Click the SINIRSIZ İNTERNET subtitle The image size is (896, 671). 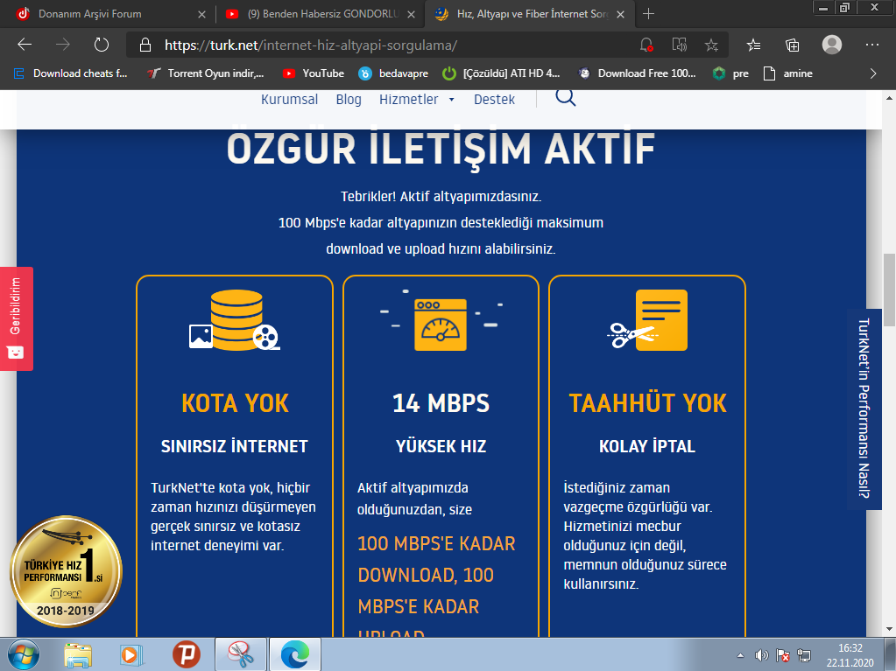(234, 446)
